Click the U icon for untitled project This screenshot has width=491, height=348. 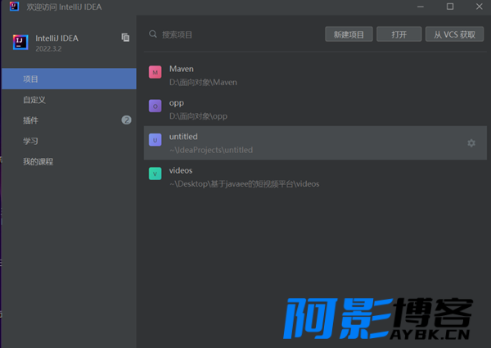[155, 140]
